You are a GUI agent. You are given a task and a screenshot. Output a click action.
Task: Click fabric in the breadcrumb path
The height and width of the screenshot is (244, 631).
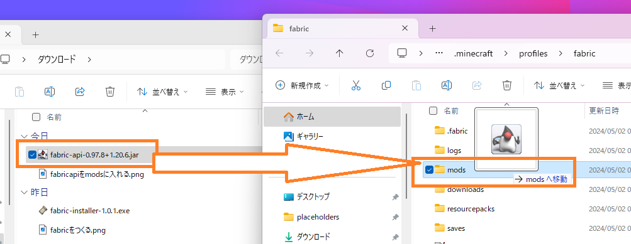[x=584, y=53]
